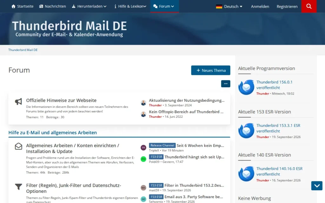Open Thunderbird 156.0.1 veröffentlicht article
Image resolution: width=325 pixels, height=203 pixels.
[x=274, y=85]
